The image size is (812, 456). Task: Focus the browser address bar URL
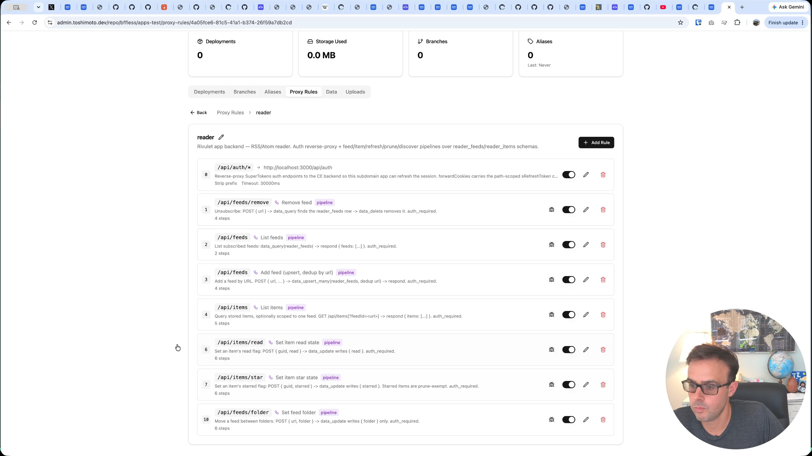[174, 22]
